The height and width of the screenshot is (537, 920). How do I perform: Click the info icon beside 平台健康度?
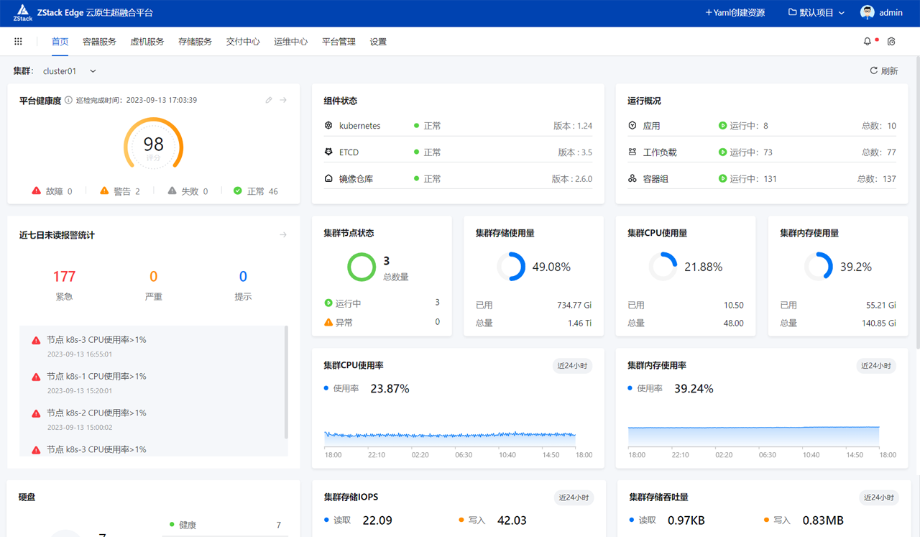pyautogui.click(x=68, y=101)
